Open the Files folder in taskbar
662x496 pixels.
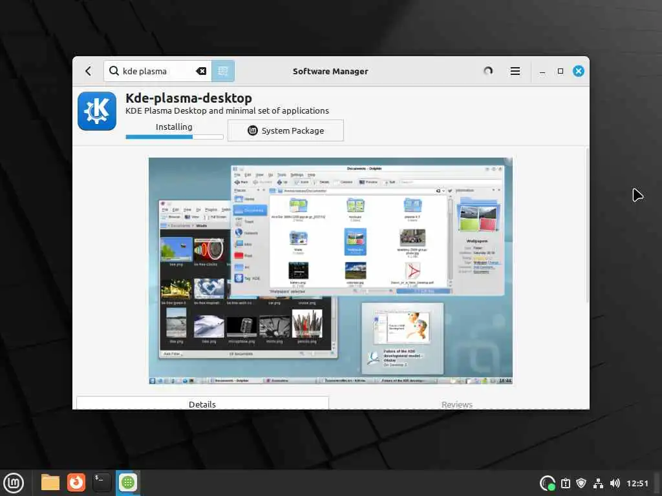[50, 482]
